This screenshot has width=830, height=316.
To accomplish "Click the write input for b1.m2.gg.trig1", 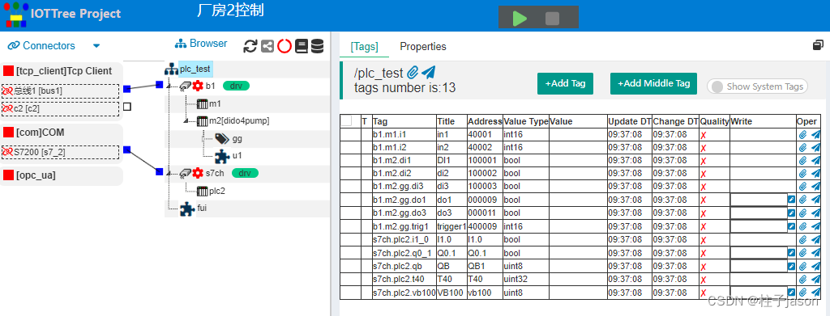I will point(759,225).
